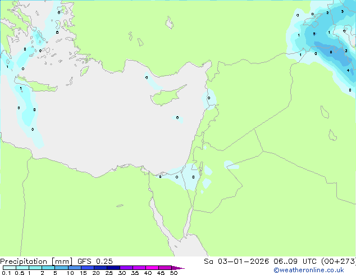Pick the 2–5 mm legend swatch

pyautogui.click(x=48, y=268)
